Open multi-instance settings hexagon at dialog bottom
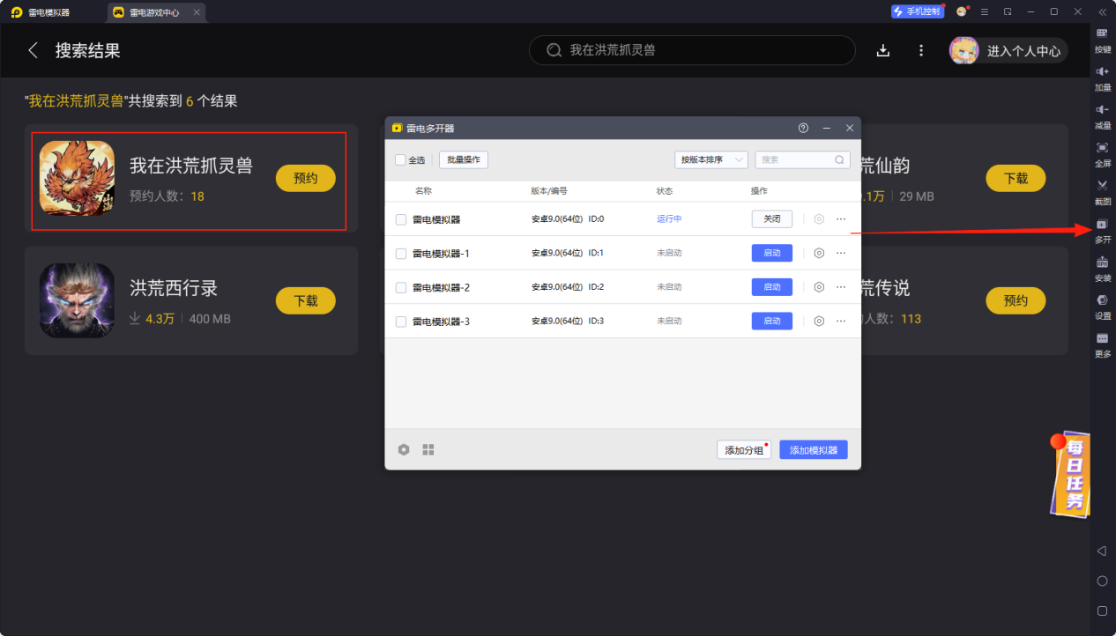The image size is (1116, 636). [404, 450]
